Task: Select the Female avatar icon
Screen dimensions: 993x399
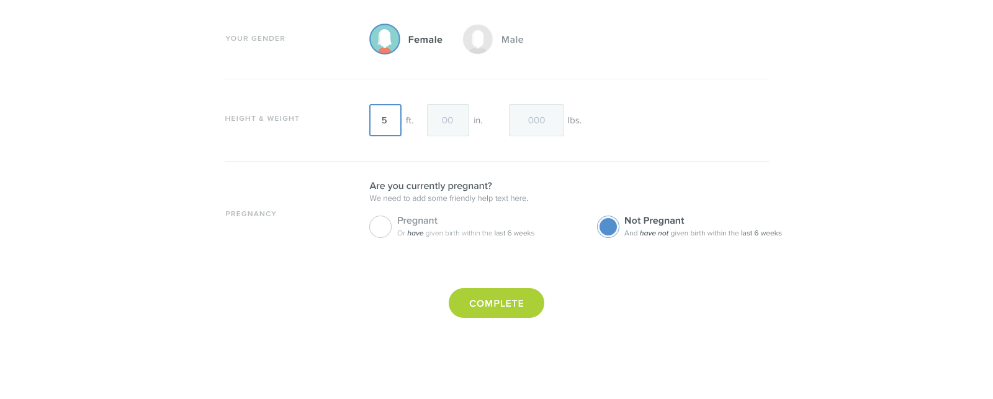Action: click(x=385, y=39)
